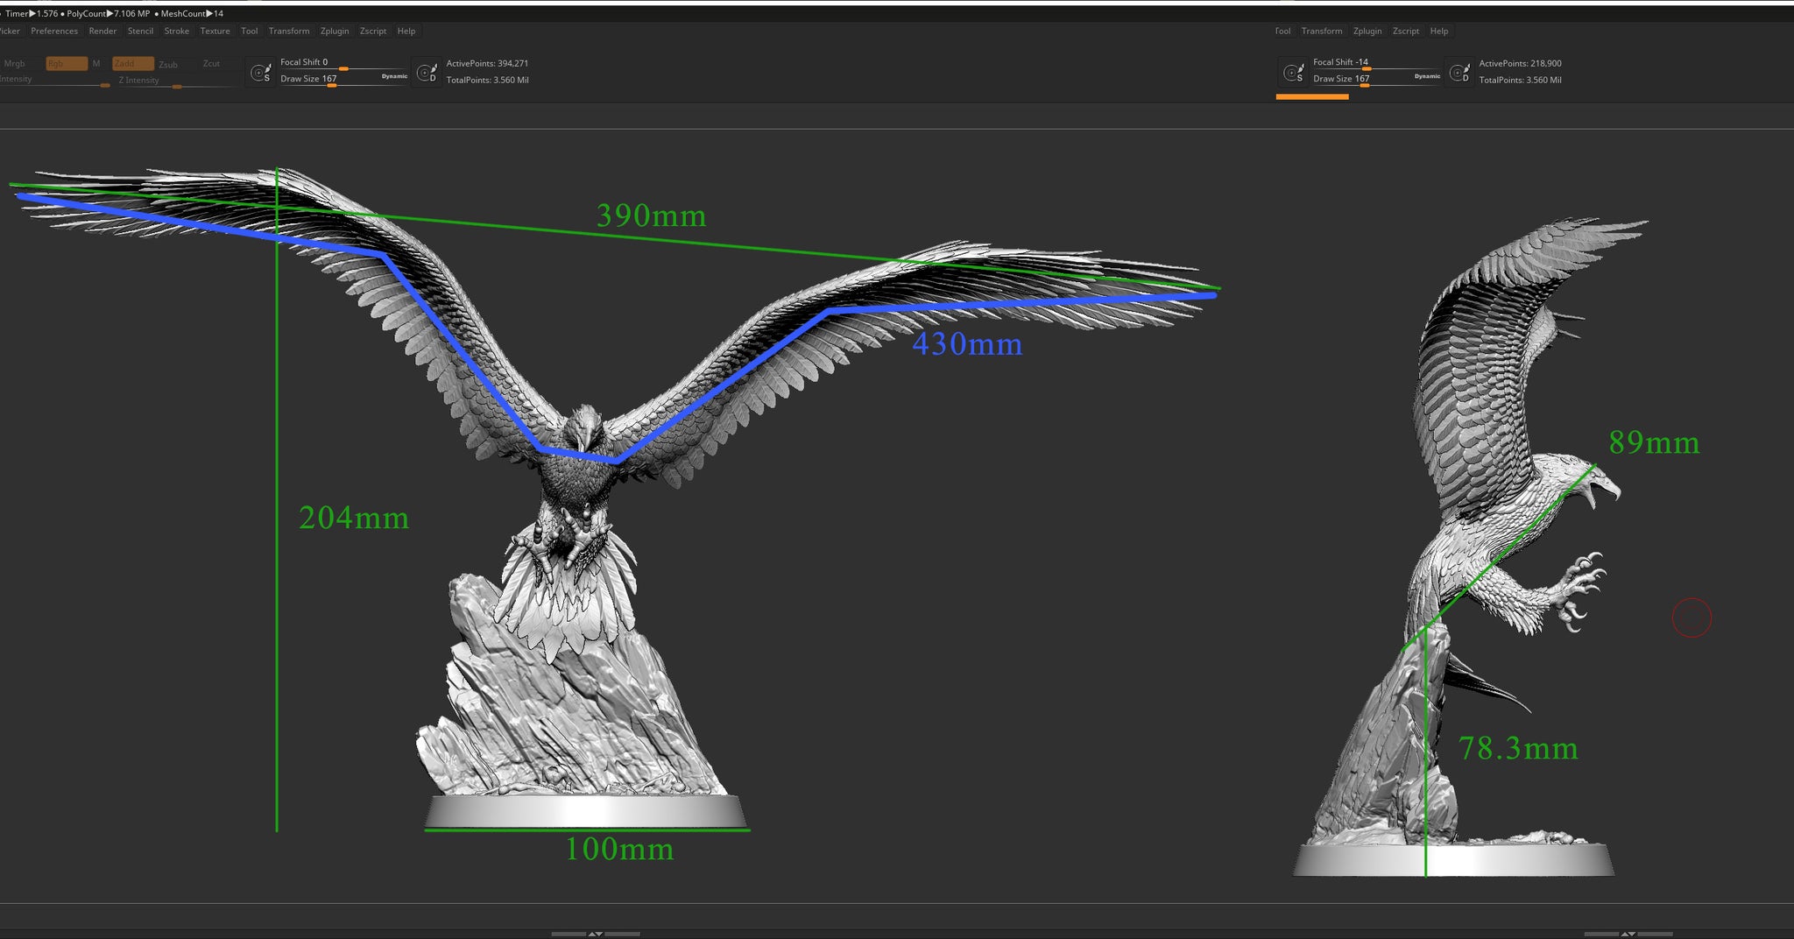Viewport: 1794px width, 939px height.
Task: Click the right Draw Size 167 slider
Action: (1364, 85)
